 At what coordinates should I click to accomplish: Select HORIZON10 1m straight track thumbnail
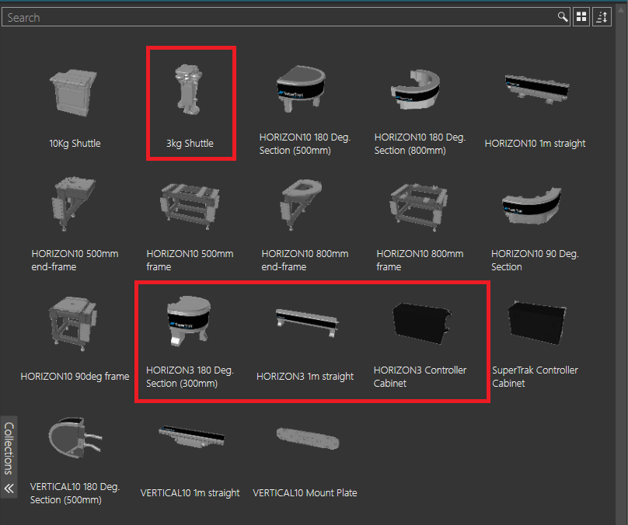coord(537,89)
